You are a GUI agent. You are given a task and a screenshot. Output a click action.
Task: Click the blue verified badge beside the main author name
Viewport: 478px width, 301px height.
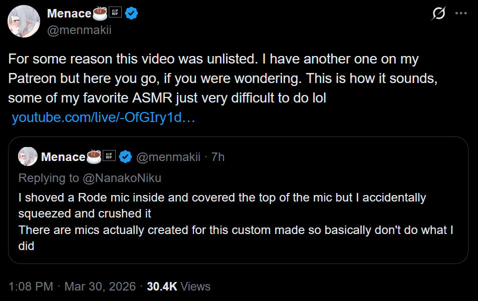pos(132,13)
